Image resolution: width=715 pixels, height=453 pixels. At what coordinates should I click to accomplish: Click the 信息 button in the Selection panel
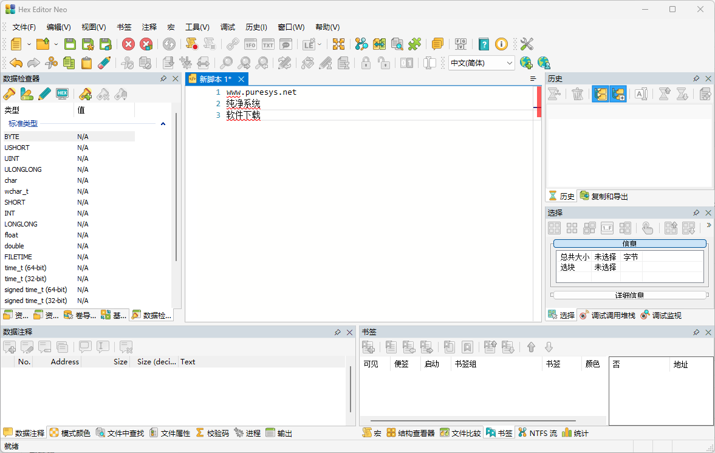pyautogui.click(x=629, y=244)
